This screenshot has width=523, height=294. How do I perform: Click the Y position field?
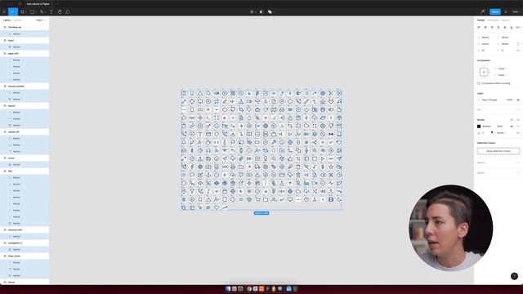tap(505, 38)
